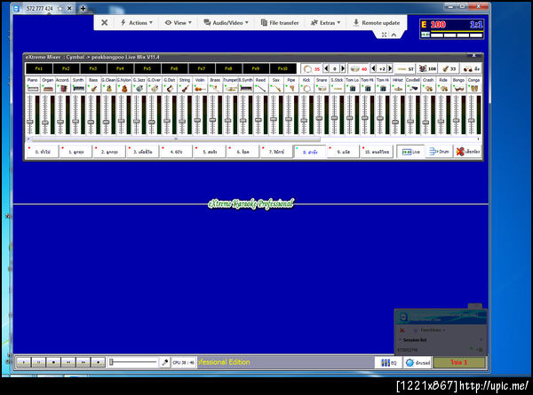This screenshot has width=533, height=395.
Task: Increase kick value with right arrow
Action: coord(343,68)
